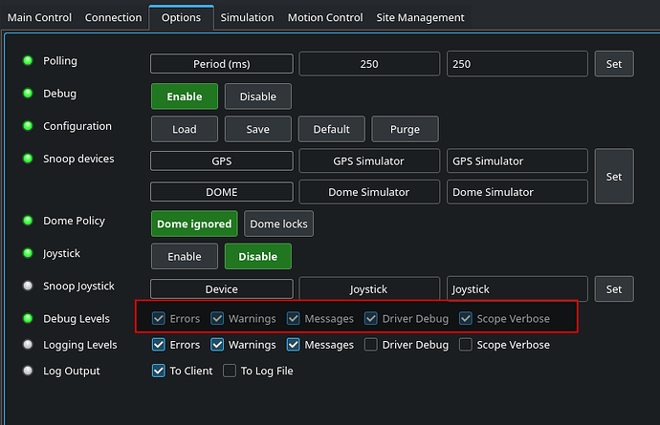This screenshot has height=425, width=660.
Task: Enable Logging Levels Driver Debug checkbox
Action: [x=371, y=345]
